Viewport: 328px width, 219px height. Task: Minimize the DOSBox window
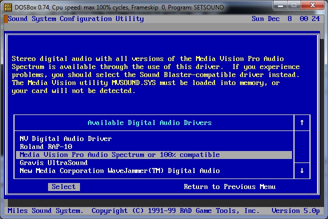(x=280, y=5)
